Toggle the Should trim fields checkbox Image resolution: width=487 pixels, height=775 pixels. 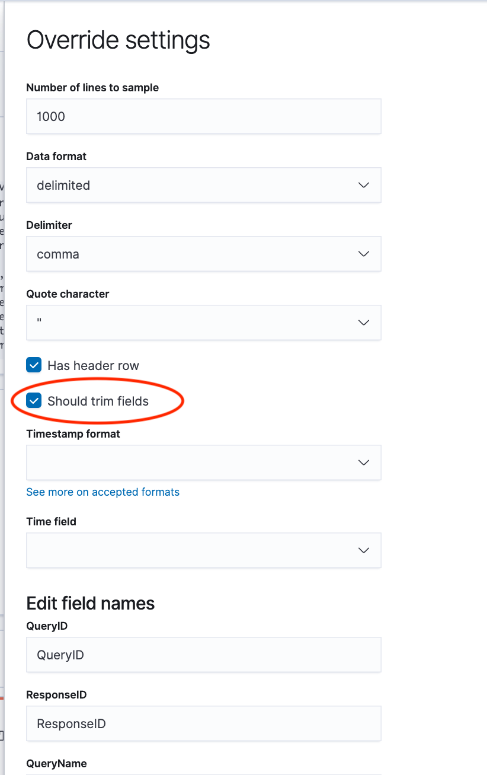pyautogui.click(x=34, y=401)
